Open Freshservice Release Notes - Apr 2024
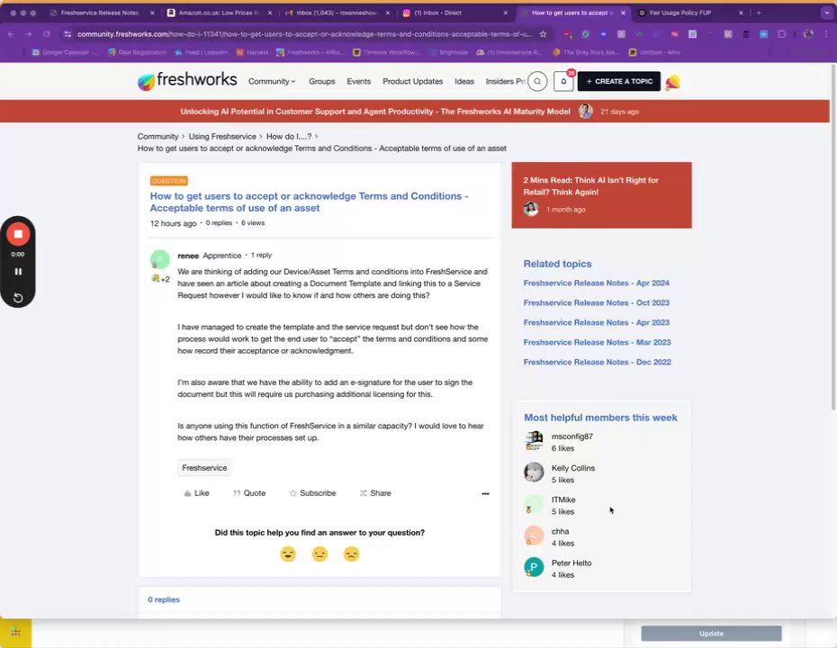Screen dimensions: 837x648 pos(597,283)
